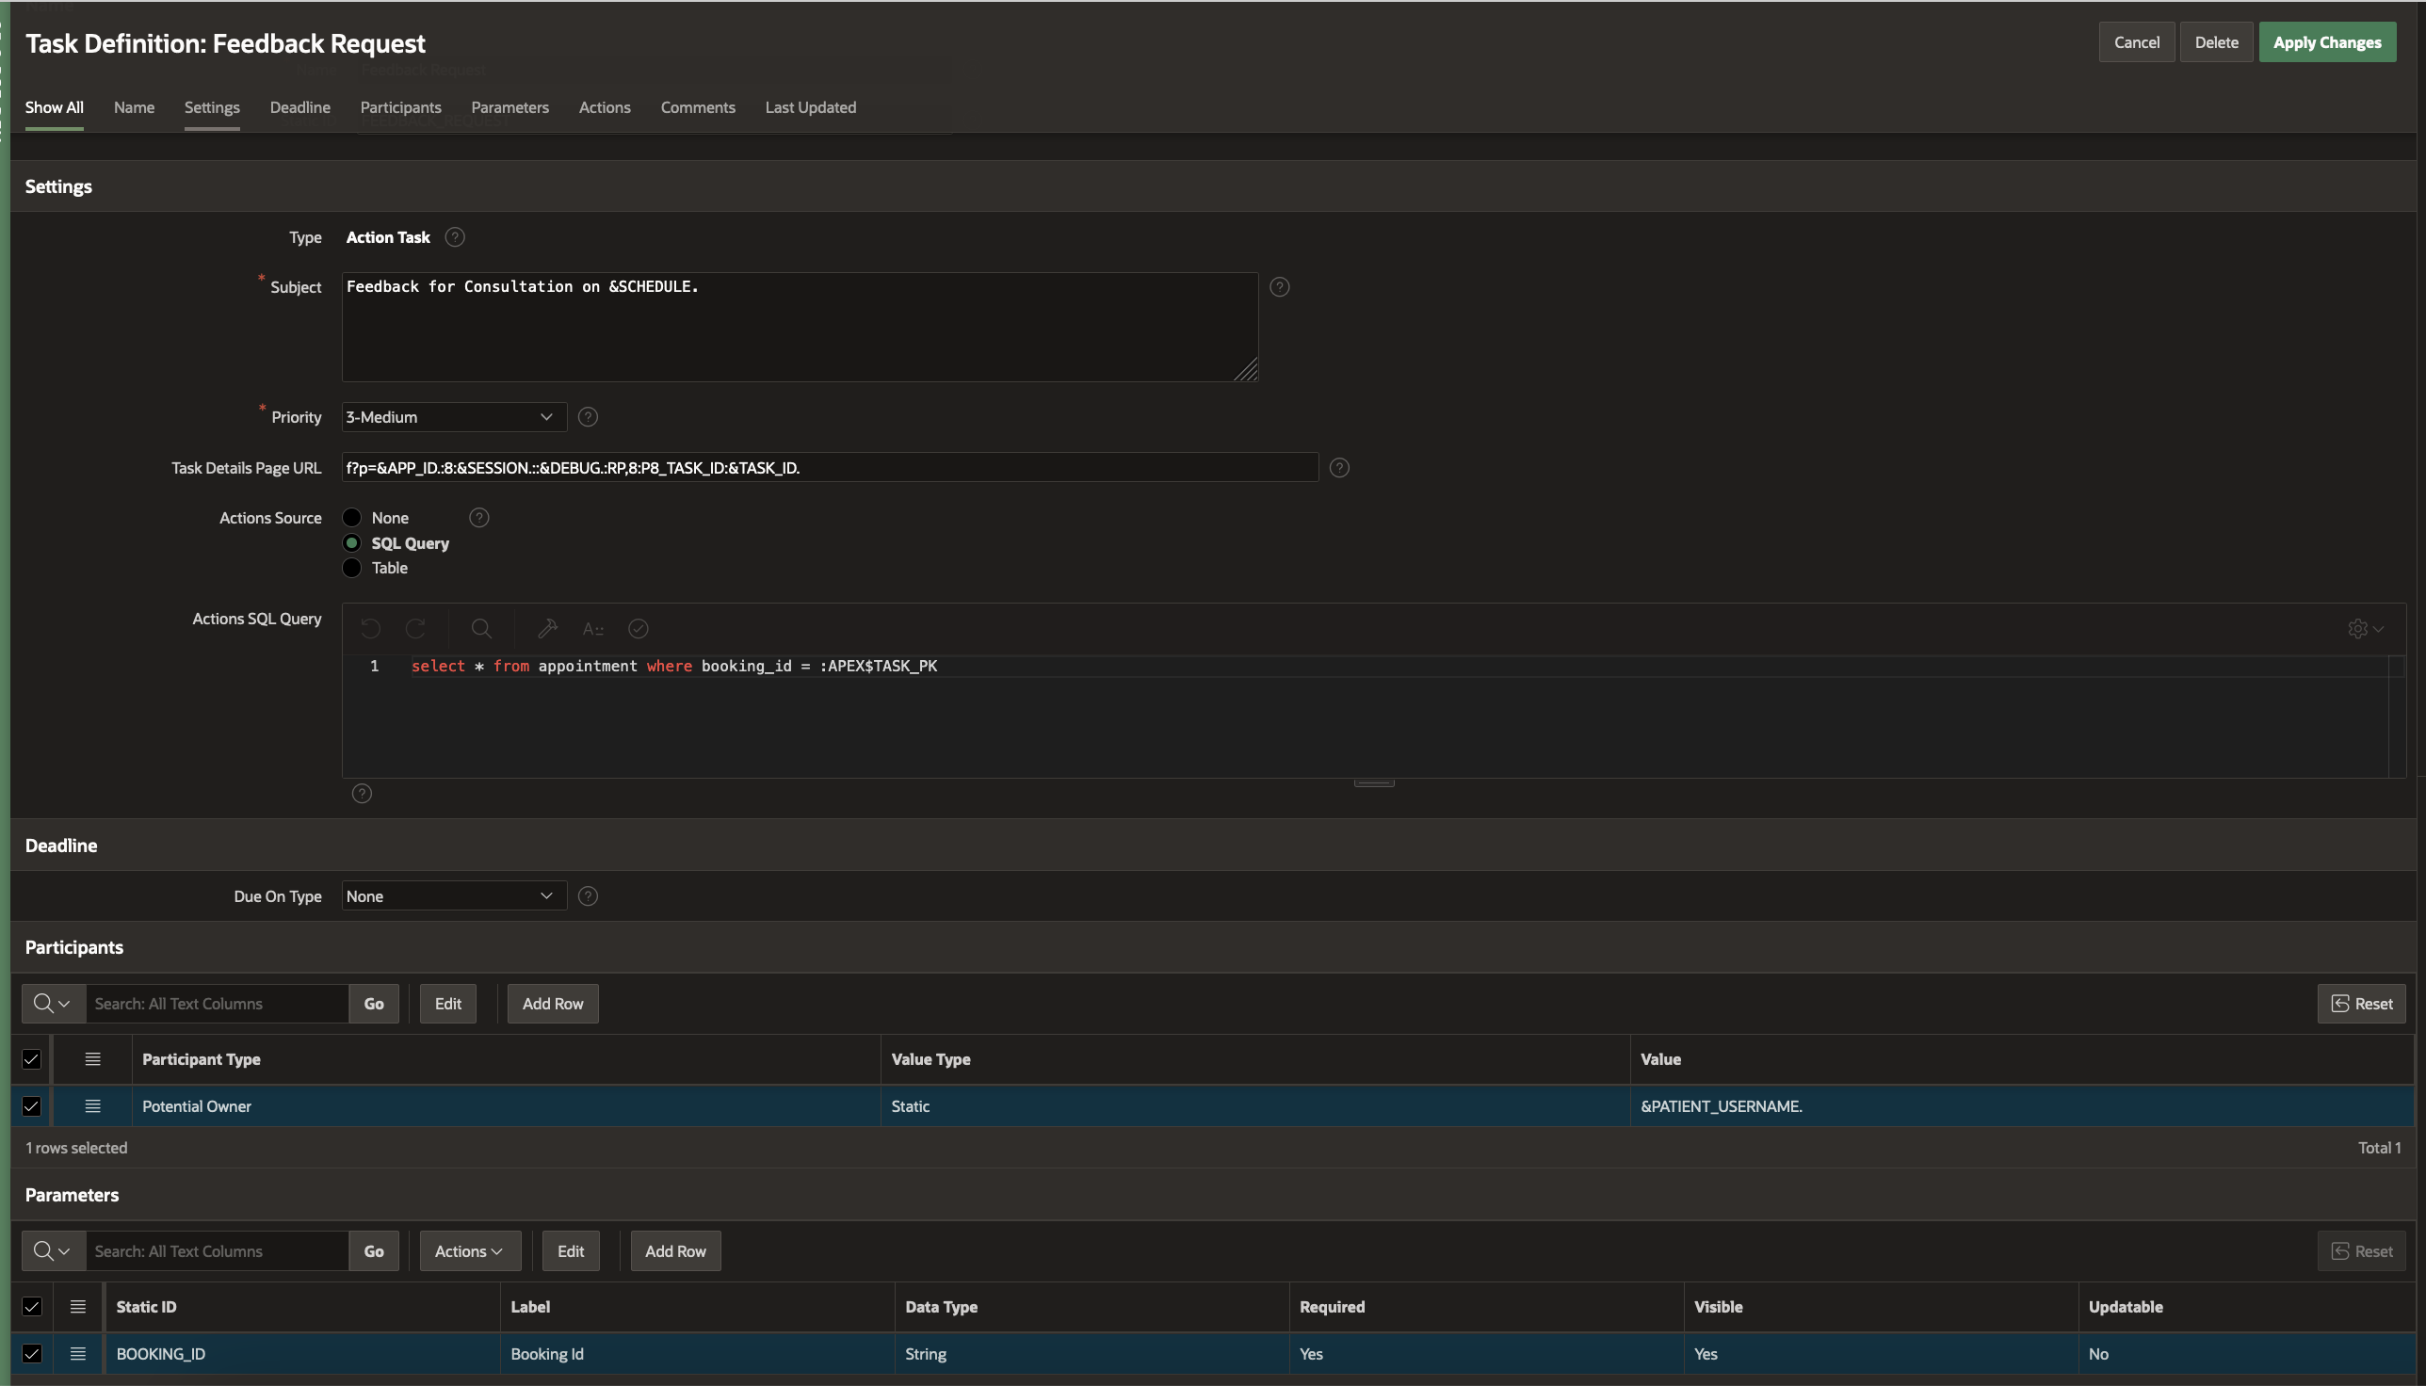Click the undo icon in SQL editor
Image resolution: width=2426 pixels, height=1386 pixels.
[x=370, y=628]
